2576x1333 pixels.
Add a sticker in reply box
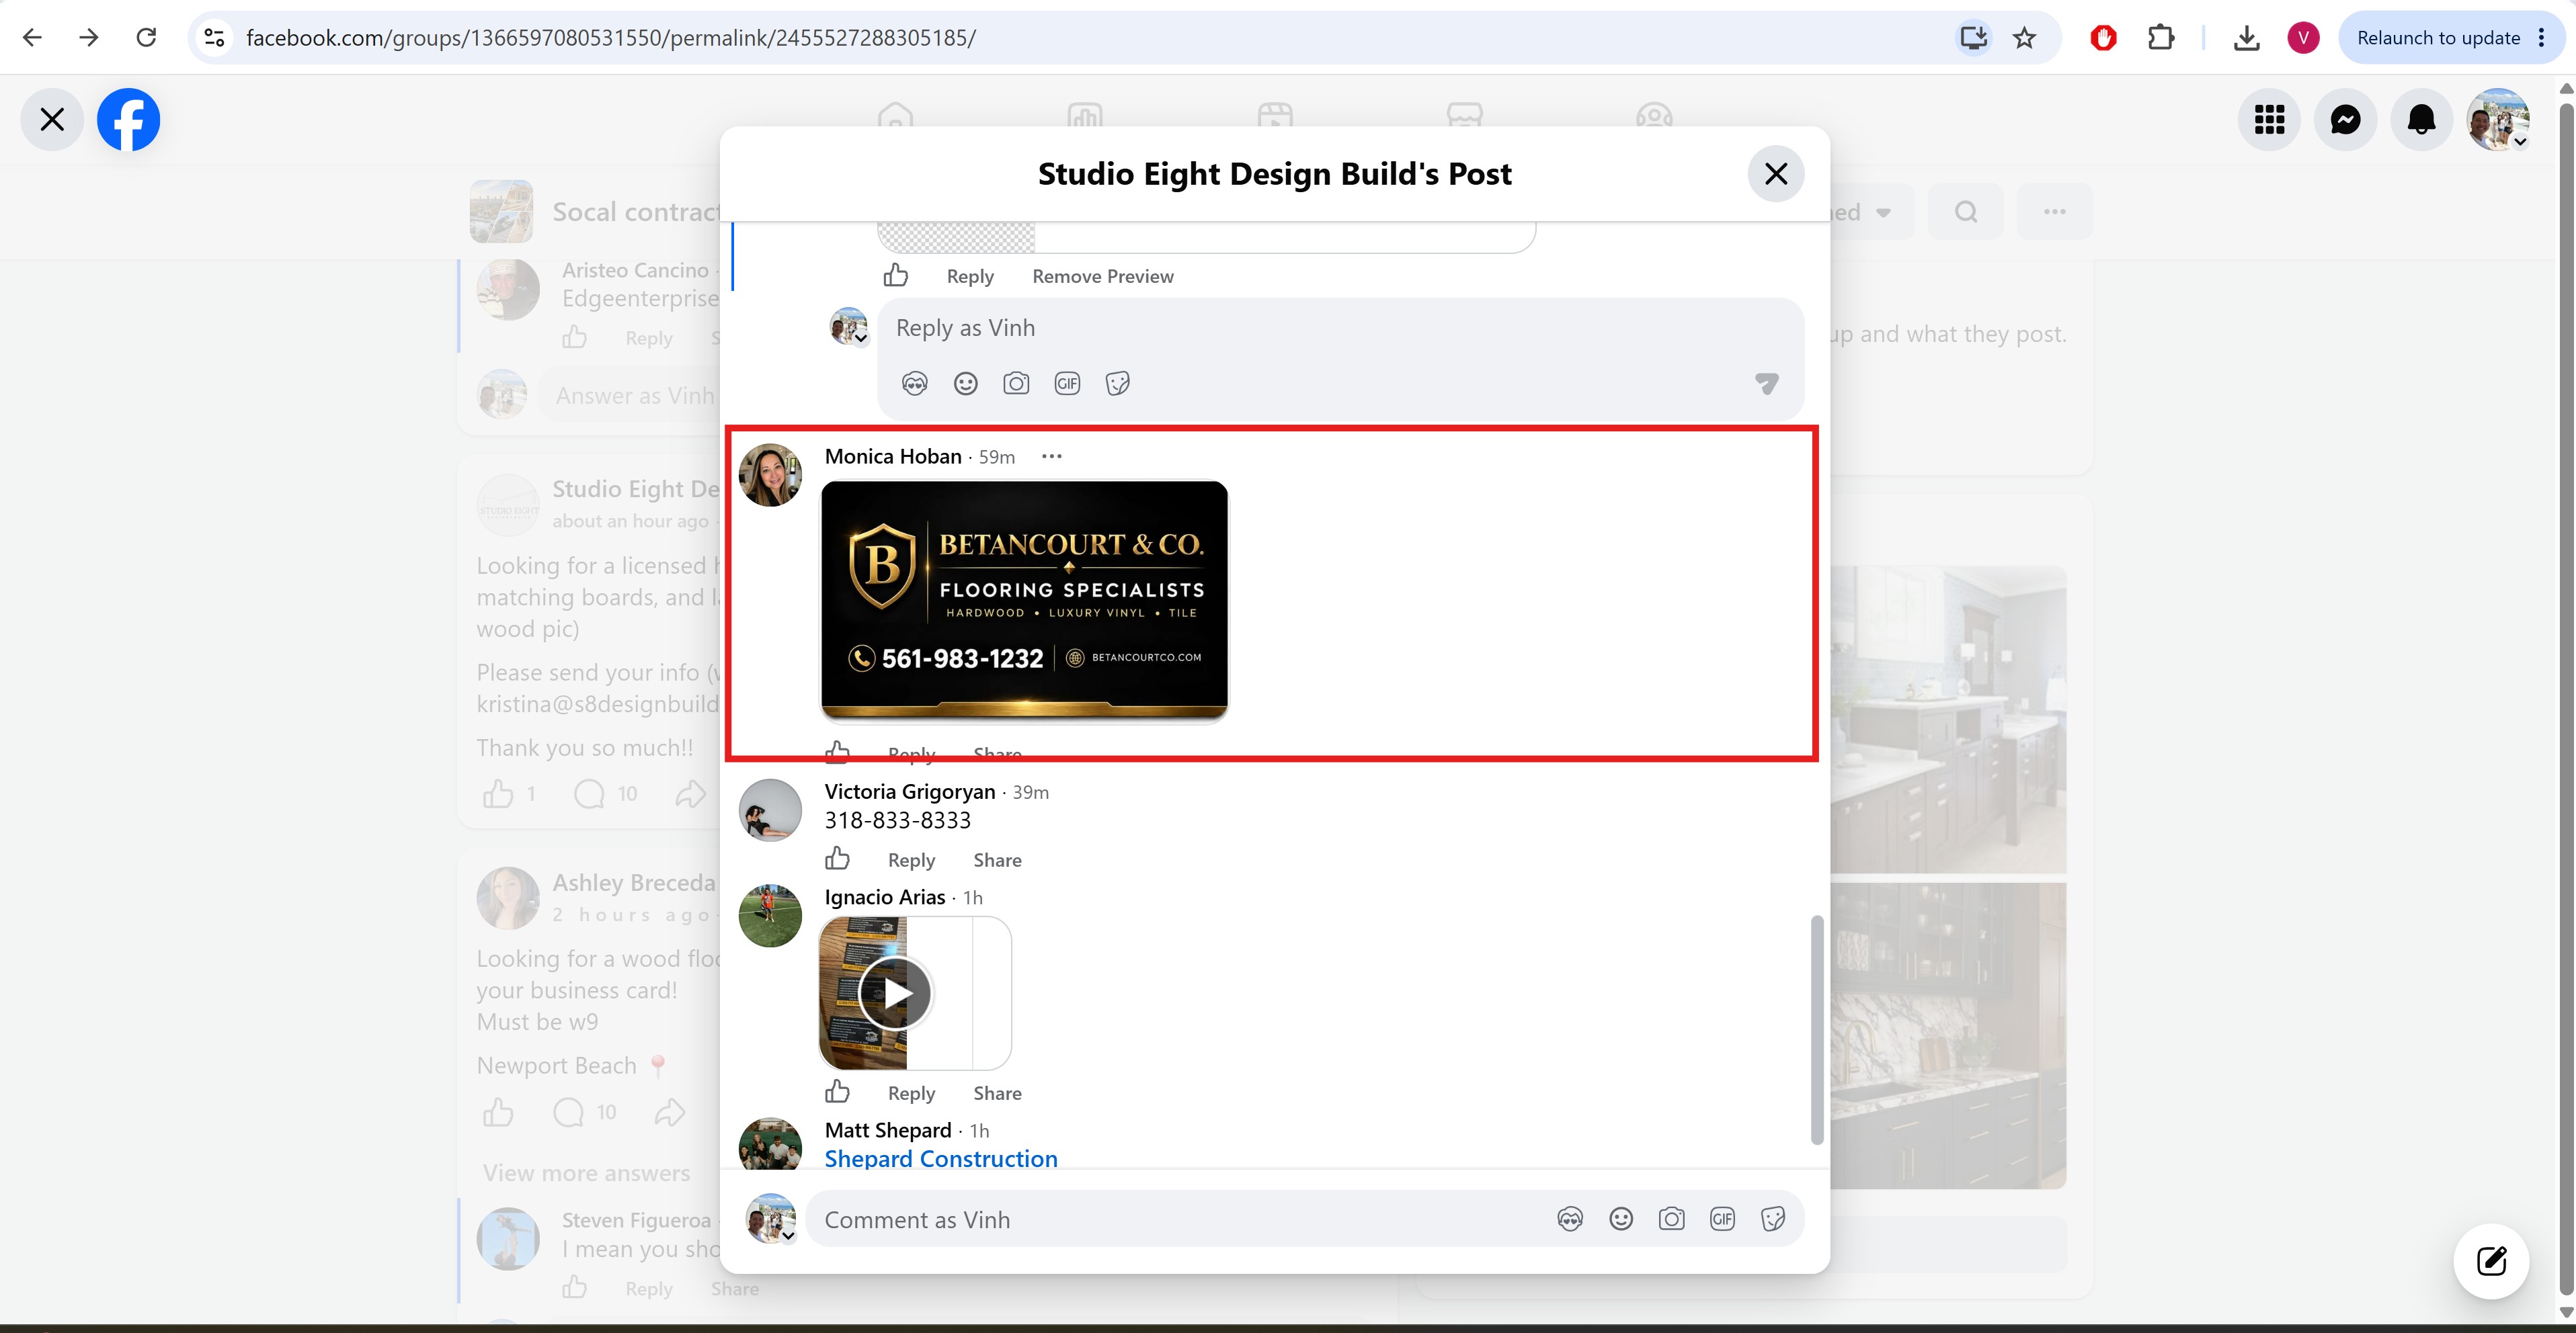(1118, 384)
